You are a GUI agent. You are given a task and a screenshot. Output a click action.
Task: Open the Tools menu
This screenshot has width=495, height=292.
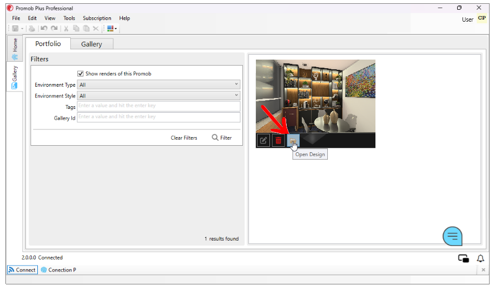69,18
